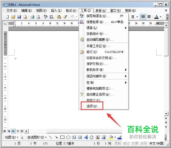The width and height of the screenshot is (171, 148).
Task: Choose Customize menu entry
Action: pyautogui.click(x=104, y=100)
